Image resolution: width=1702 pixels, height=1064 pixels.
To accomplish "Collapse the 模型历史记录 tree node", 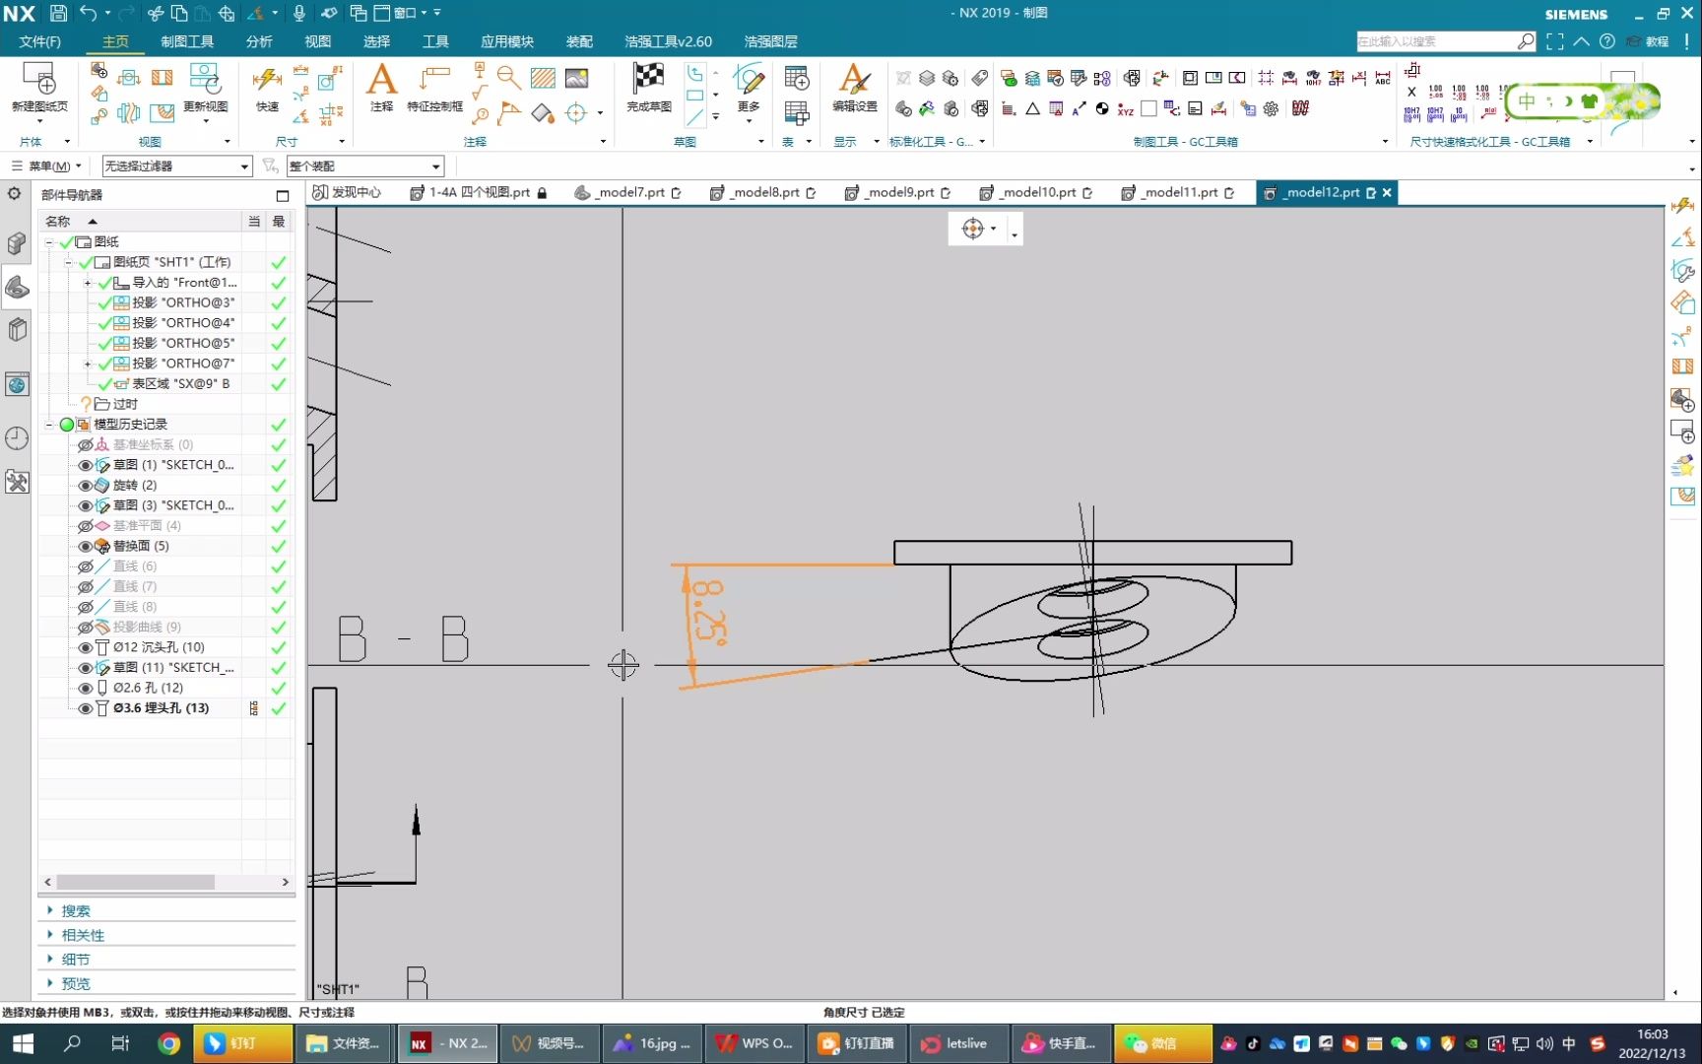I will [x=49, y=425].
